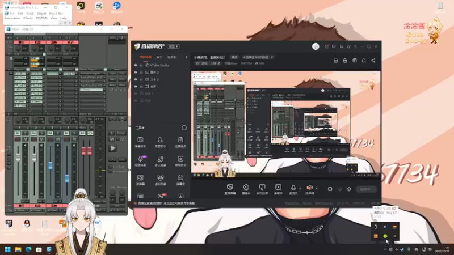The image size is (454, 255).
Task: Toggle visibility of the 文本 2 source
Action: coord(136,79)
